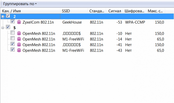Screen dimensions: 174x103
Task: Click garbled SSID in -10 signal row
Action: click(x=72, y=34)
